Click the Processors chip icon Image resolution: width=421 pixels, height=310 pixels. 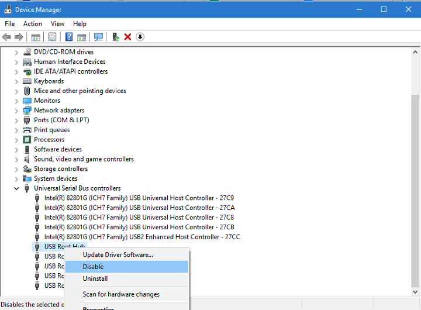pyautogui.click(x=27, y=140)
